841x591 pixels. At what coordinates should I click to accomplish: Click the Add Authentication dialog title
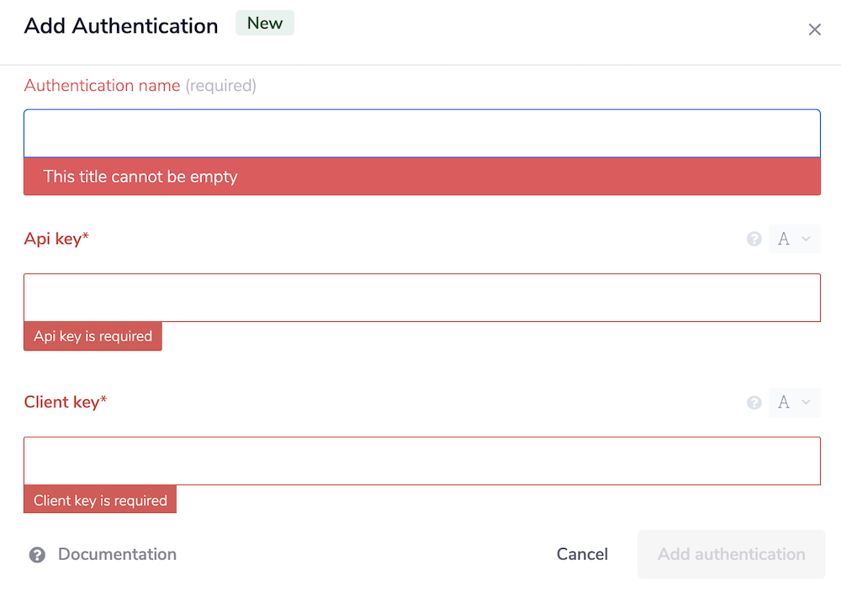click(120, 26)
